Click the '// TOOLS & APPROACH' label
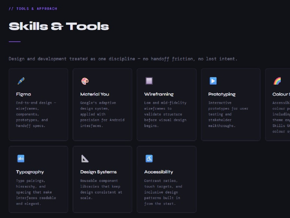The height and width of the screenshot is (218, 290). coord(33,8)
